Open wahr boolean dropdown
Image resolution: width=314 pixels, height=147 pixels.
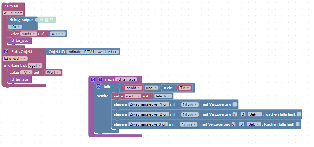[x=58, y=34]
